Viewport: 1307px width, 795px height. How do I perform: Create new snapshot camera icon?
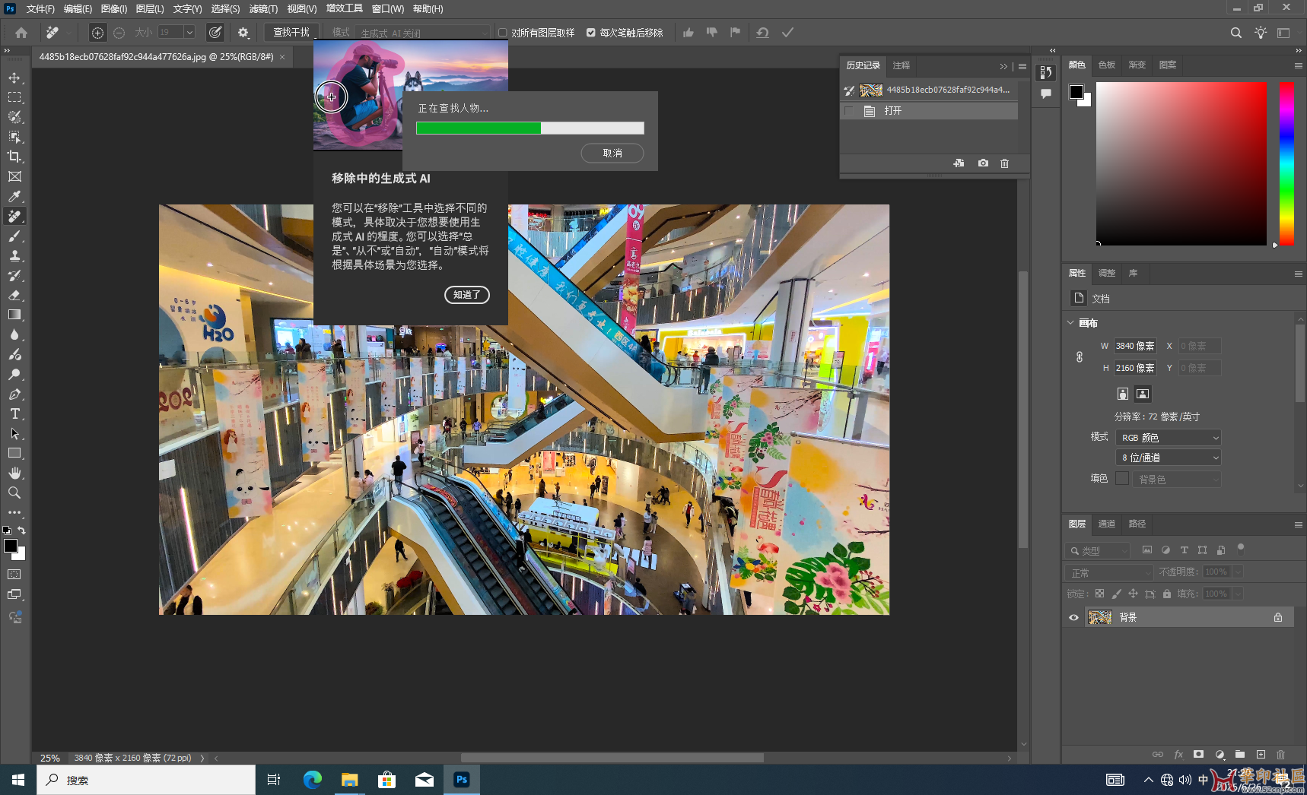click(983, 163)
